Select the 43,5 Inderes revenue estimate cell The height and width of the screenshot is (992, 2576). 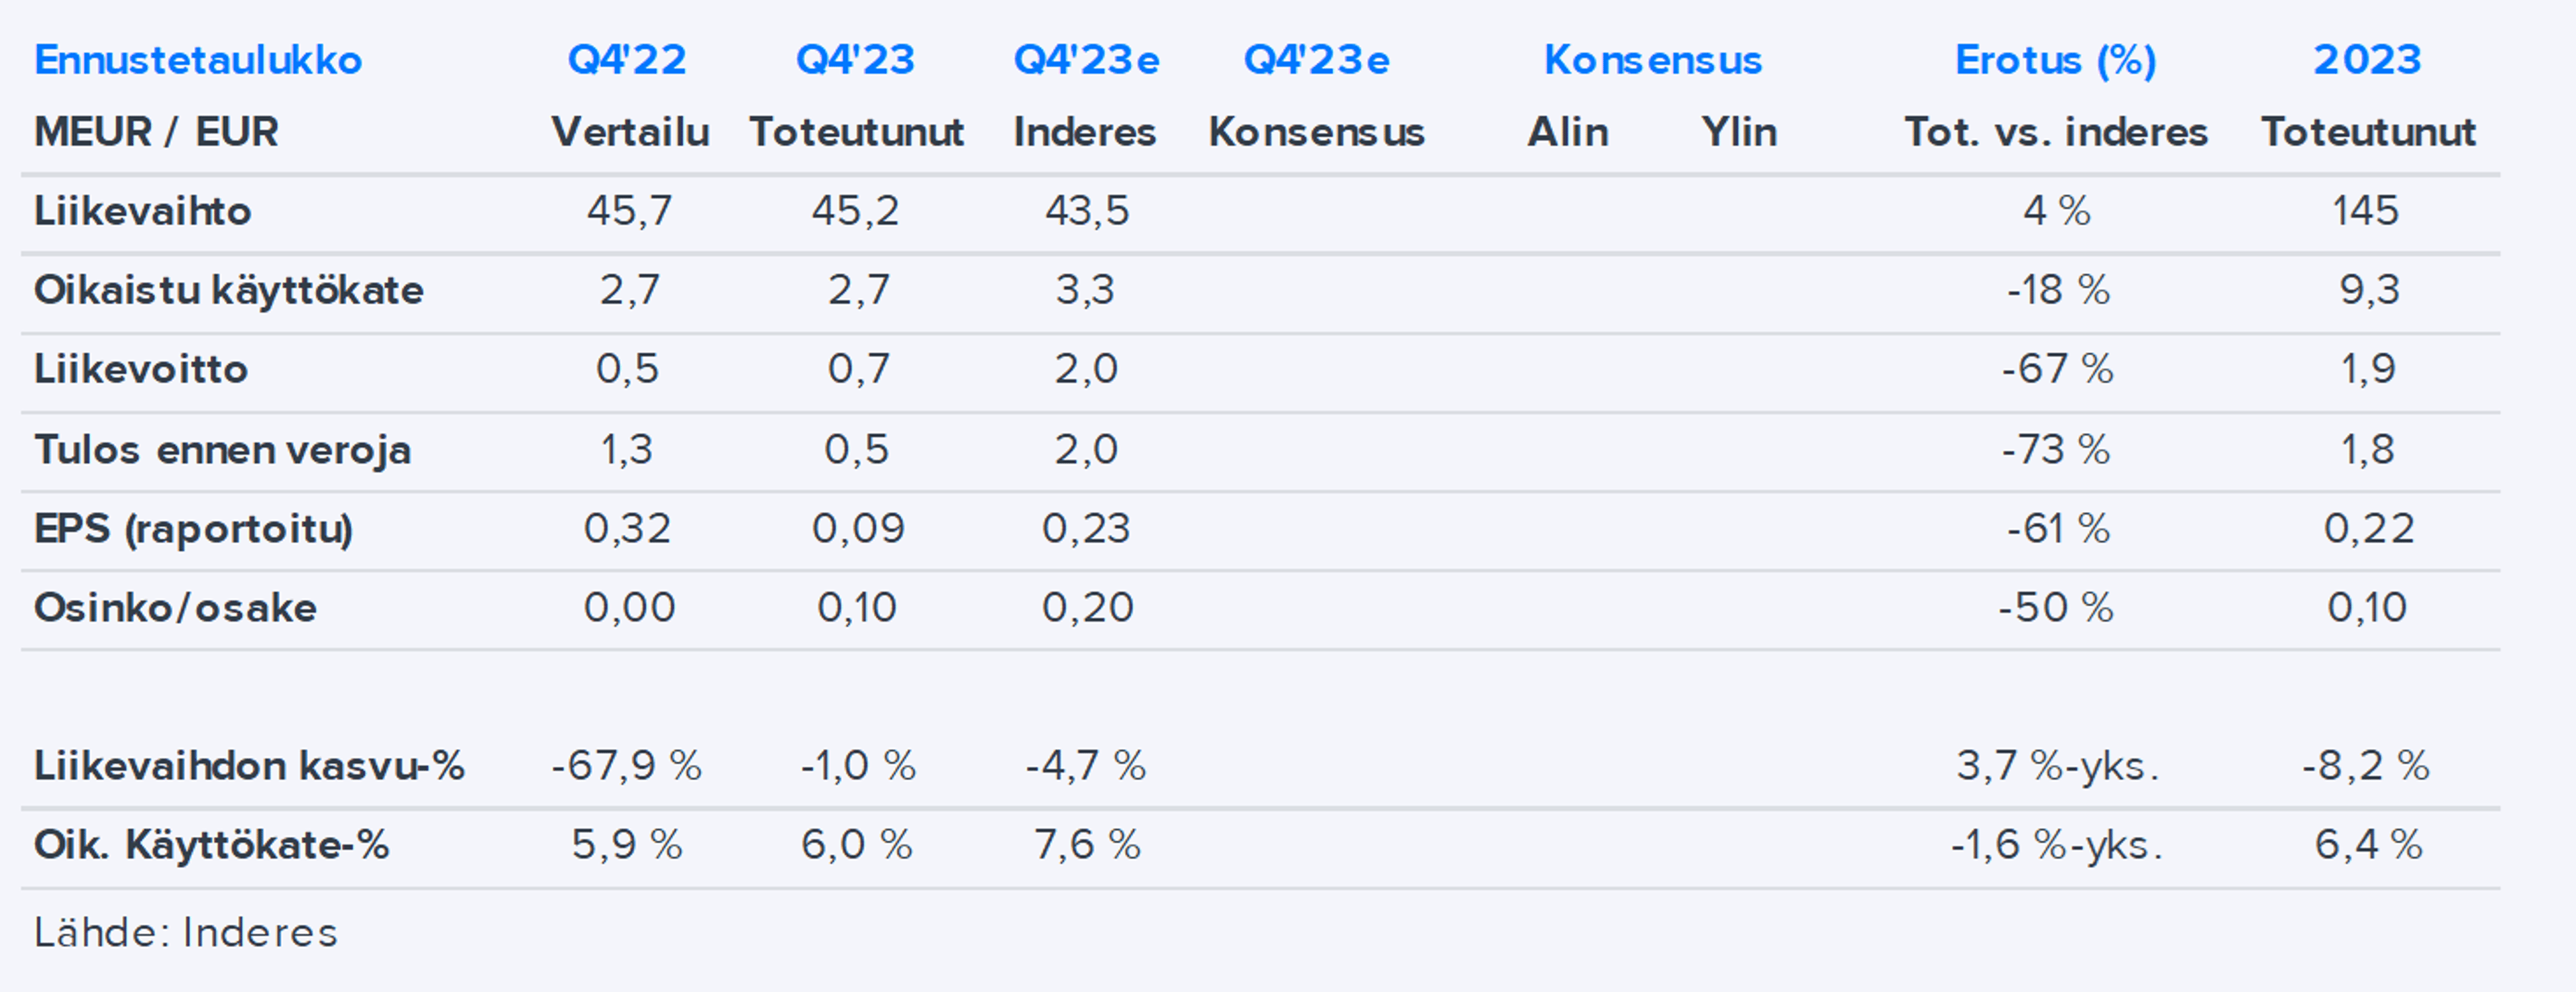(1086, 211)
